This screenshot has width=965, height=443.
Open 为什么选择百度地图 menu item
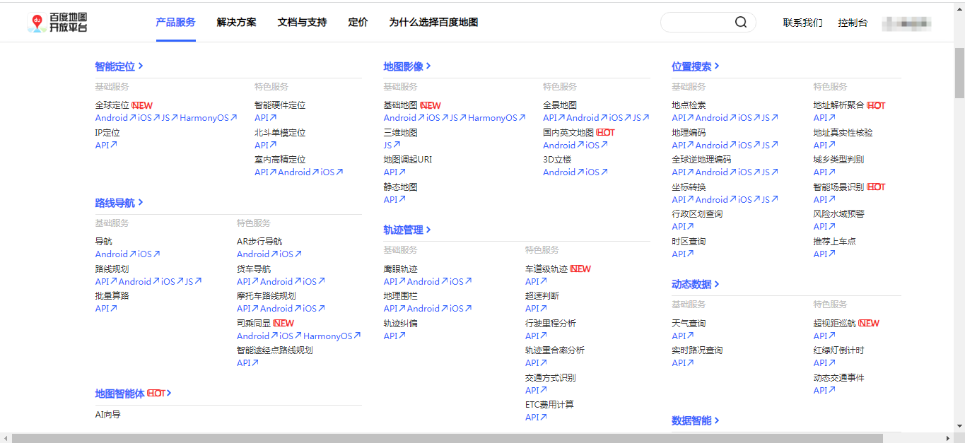click(433, 23)
